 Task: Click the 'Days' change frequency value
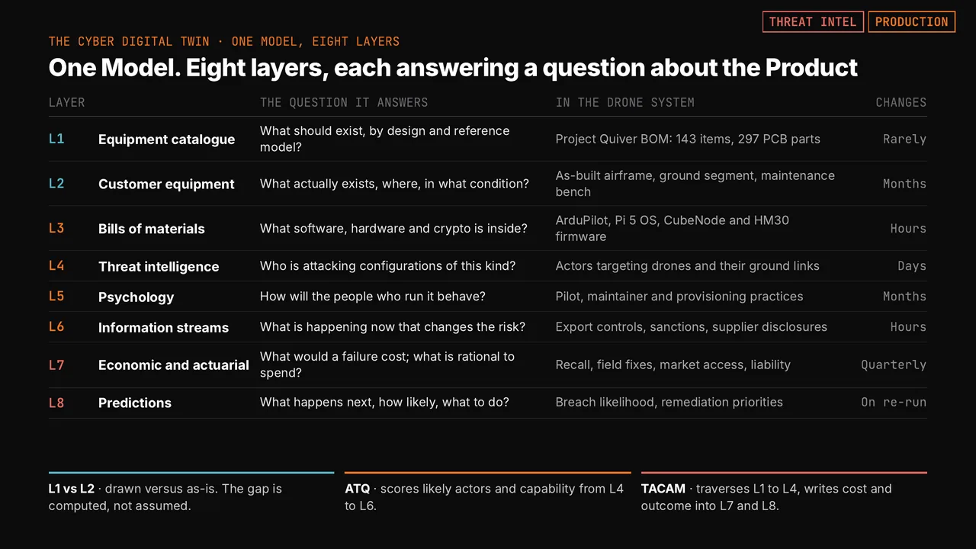point(912,266)
